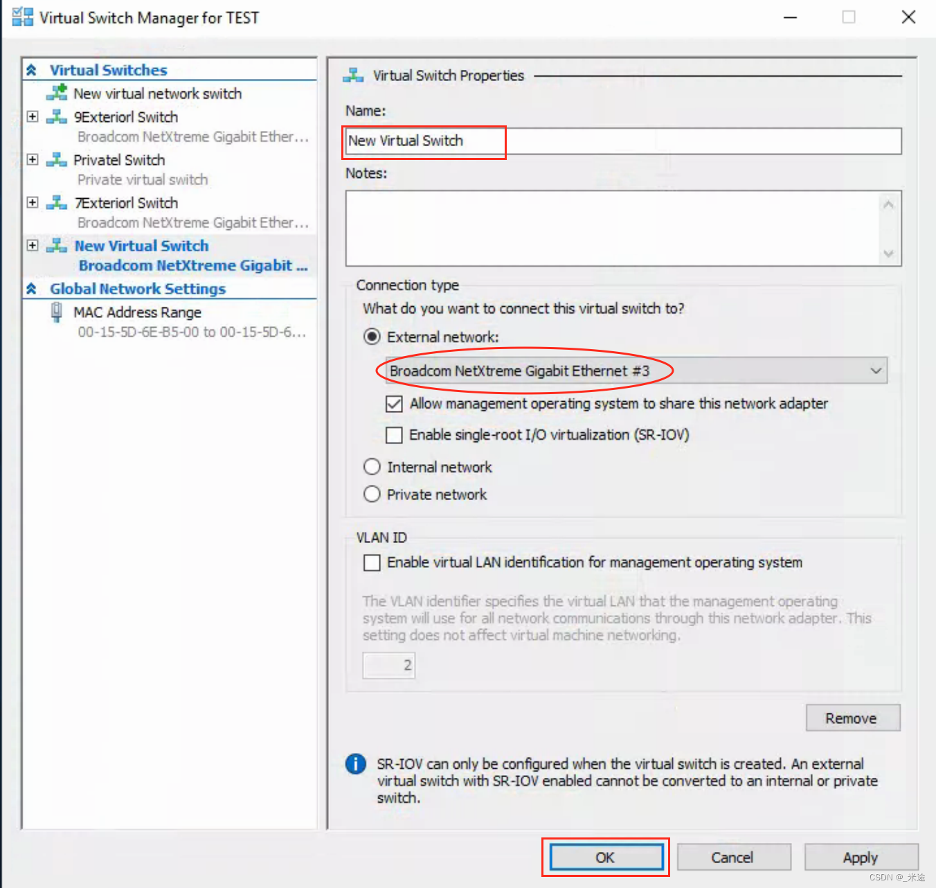Collapse the Virtual Switches section

[31, 69]
